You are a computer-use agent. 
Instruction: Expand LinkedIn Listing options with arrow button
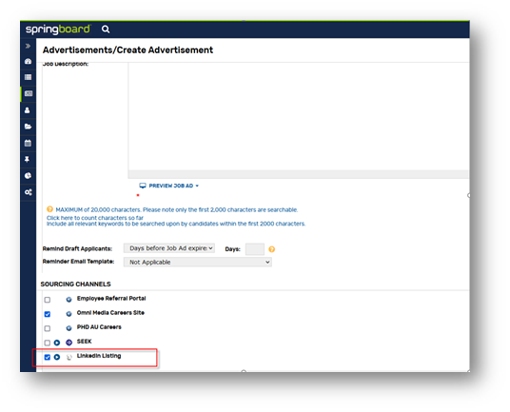pyautogui.click(x=57, y=357)
